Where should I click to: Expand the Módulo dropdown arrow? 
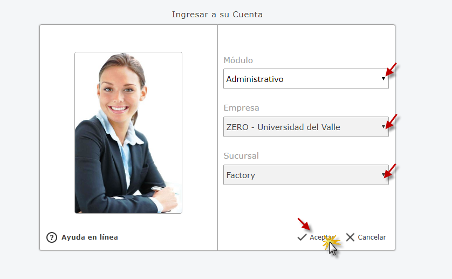tap(383, 78)
